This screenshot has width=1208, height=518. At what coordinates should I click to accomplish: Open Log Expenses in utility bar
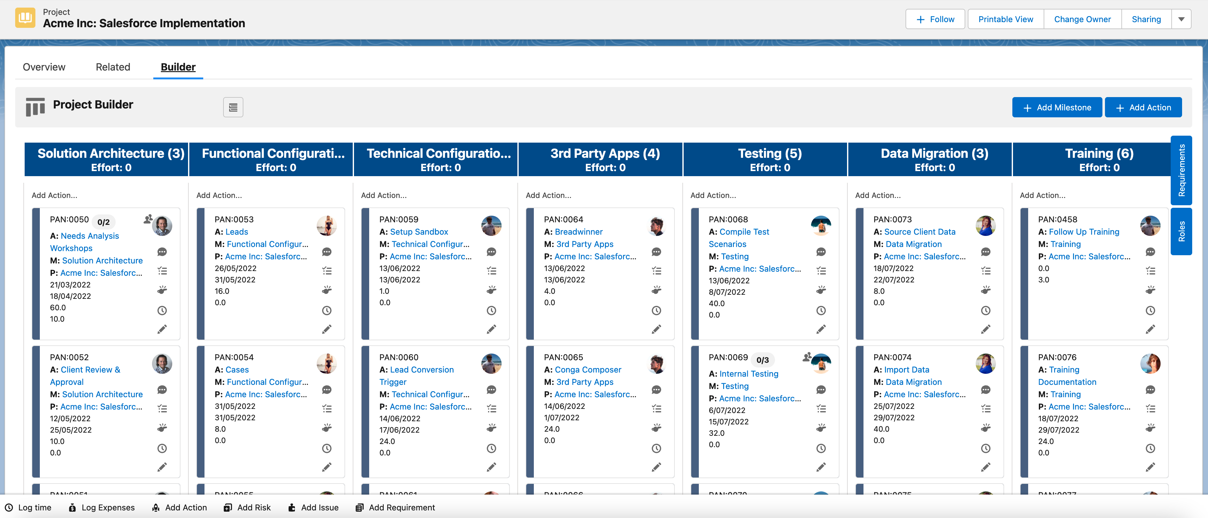101,507
